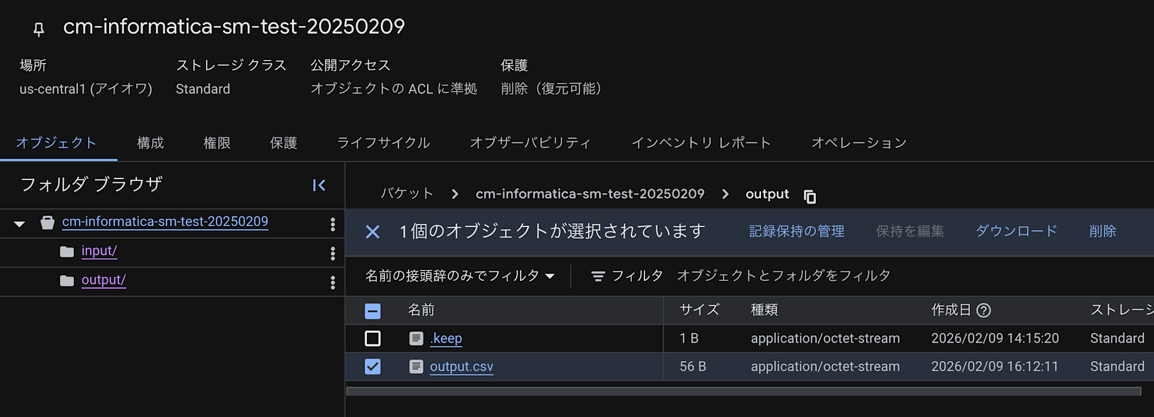Download the selected object via ダウンロード
Screen dimensions: 1154x417
1016,231
